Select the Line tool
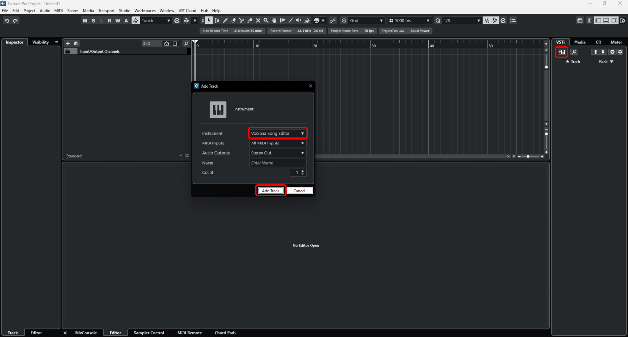Viewport: 628px width, 337px height. point(291,21)
